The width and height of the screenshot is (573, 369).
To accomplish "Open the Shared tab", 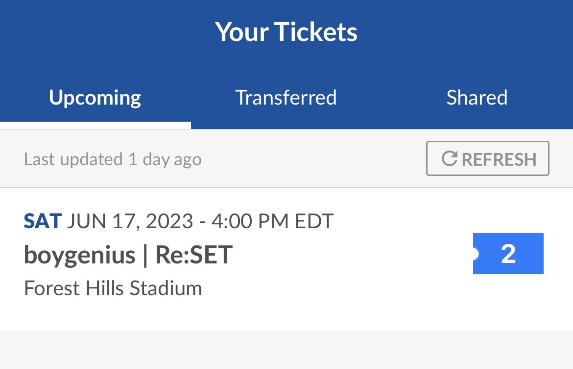I will pos(477,98).
